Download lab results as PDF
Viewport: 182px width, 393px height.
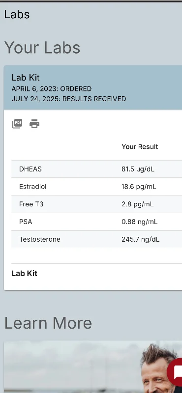tap(17, 124)
